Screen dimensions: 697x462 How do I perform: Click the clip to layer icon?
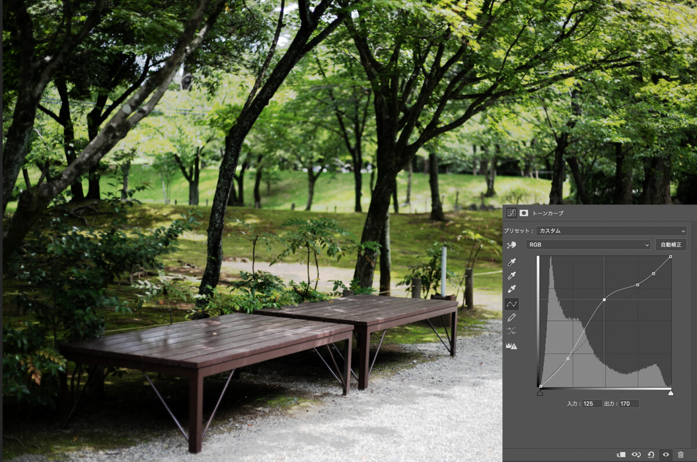[x=621, y=454]
